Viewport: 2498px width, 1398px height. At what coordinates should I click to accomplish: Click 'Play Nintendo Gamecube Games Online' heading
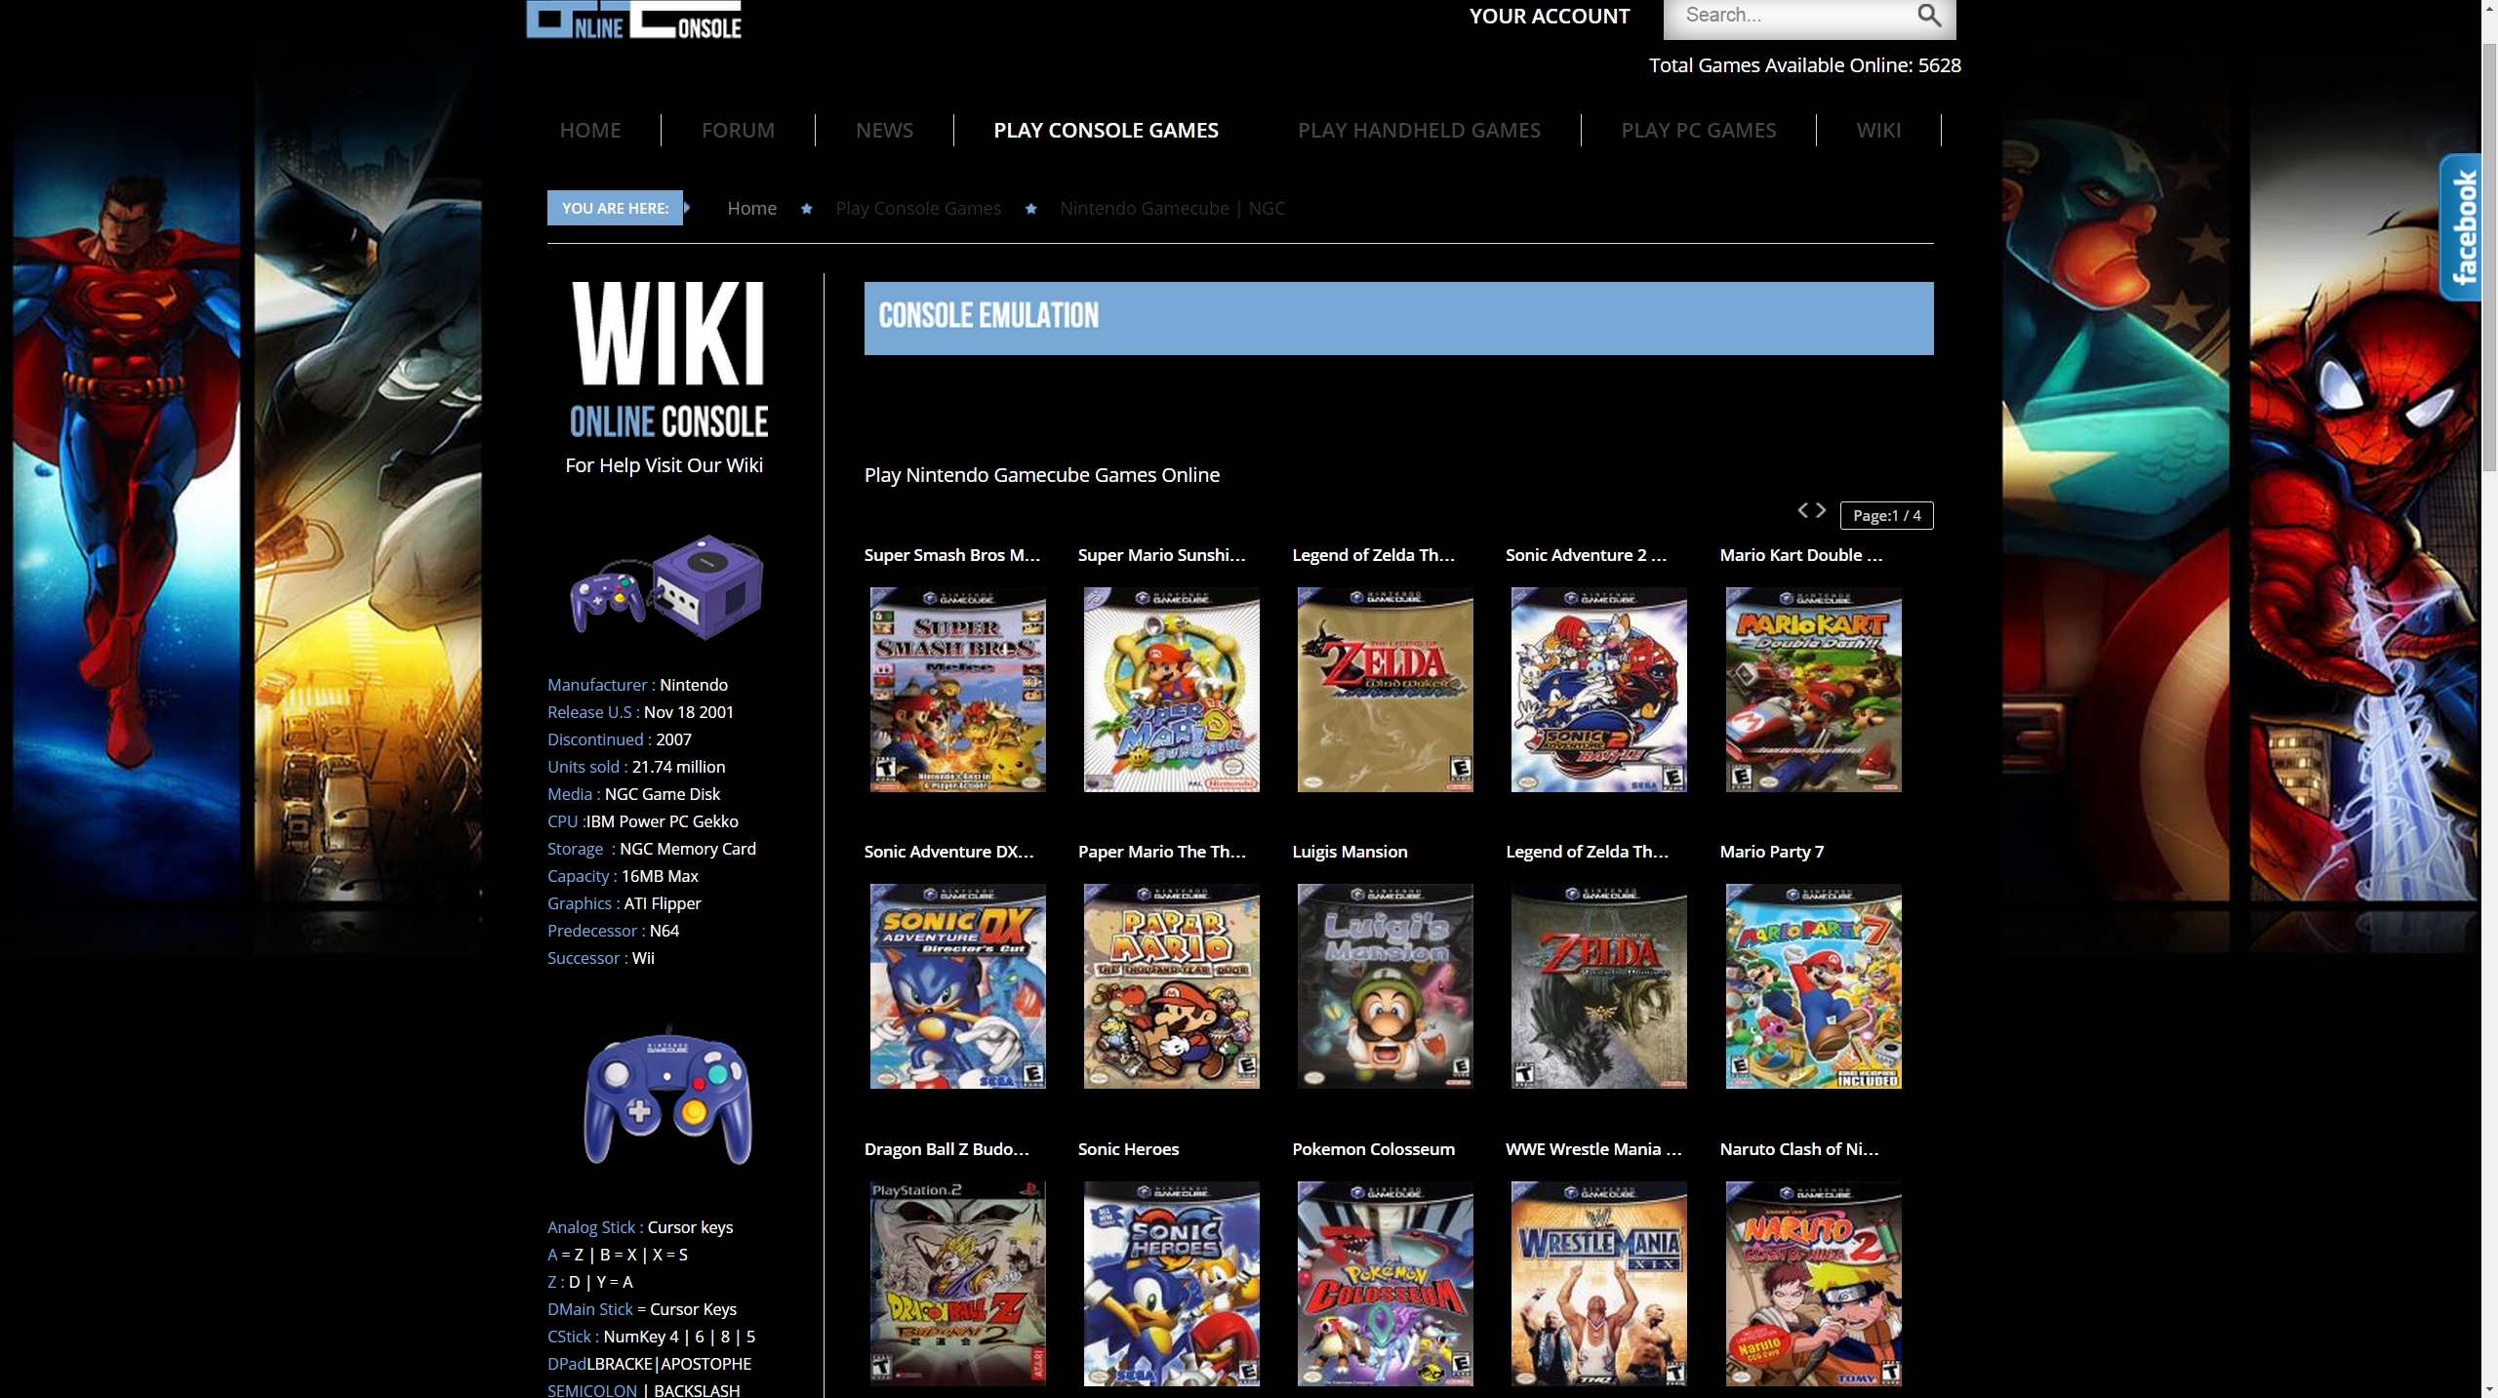coord(1041,475)
